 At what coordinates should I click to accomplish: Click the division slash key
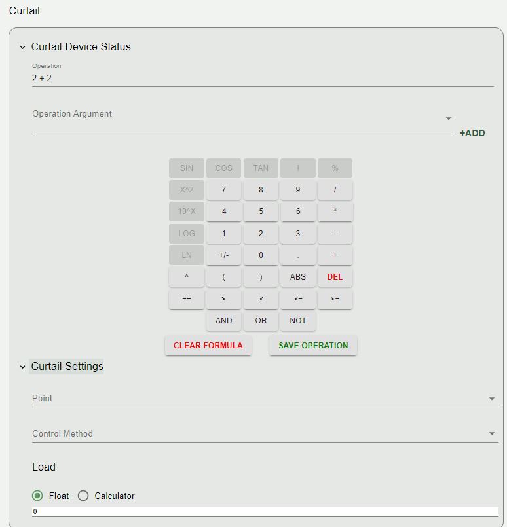pyautogui.click(x=335, y=190)
